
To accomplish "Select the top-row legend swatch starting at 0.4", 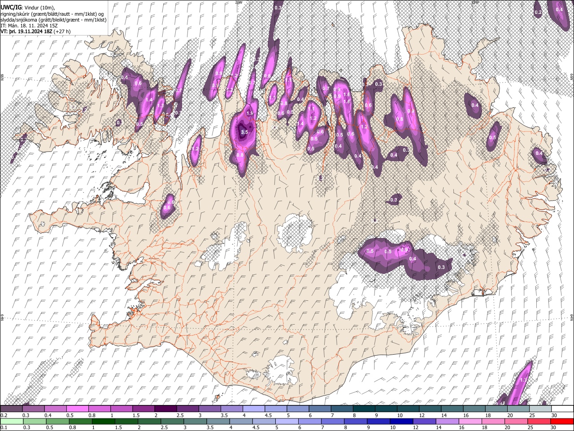I will (55, 409).
